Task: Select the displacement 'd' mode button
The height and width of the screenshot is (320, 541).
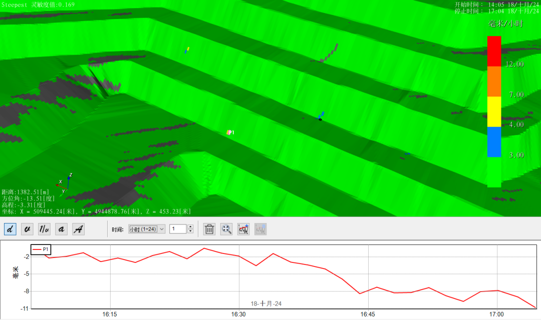Action: tap(10, 229)
